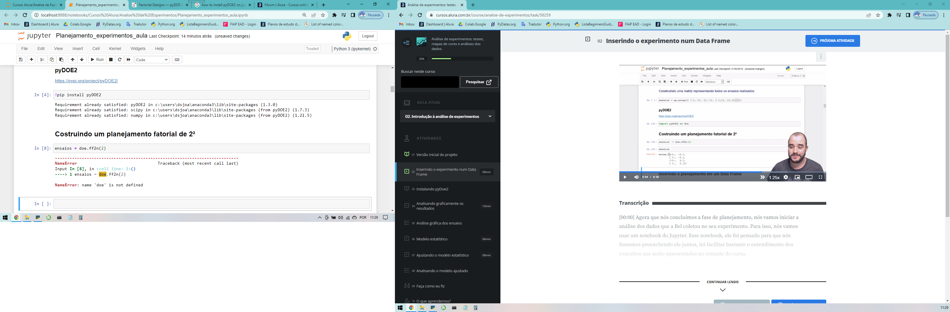Screen dimensions: 950x312
Task: Open the volume control in system tray
Action: (x=340, y=218)
